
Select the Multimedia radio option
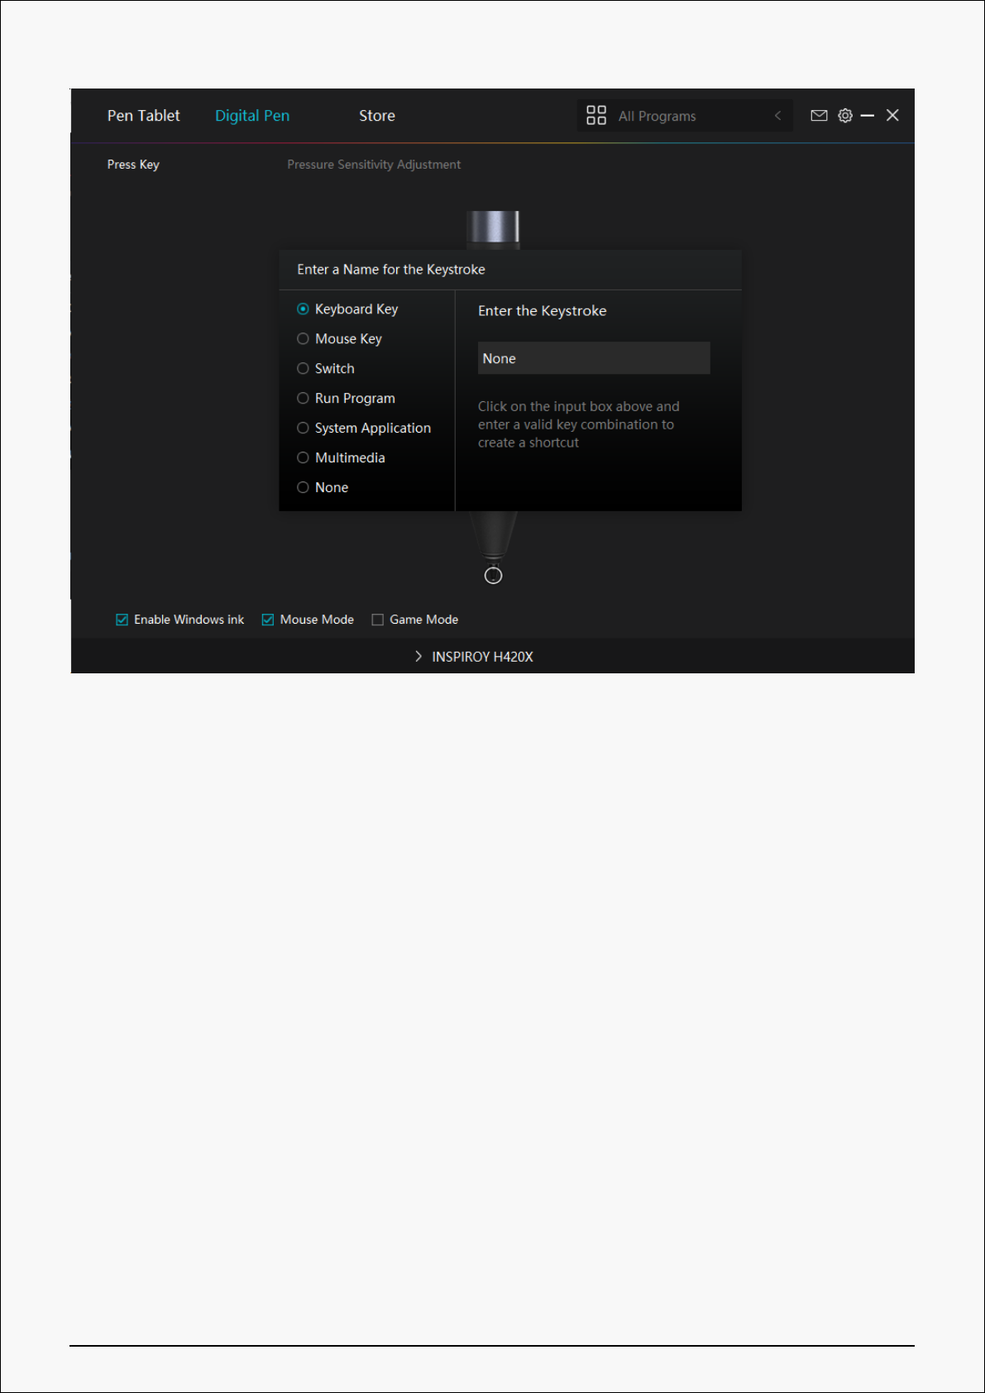[x=303, y=458]
